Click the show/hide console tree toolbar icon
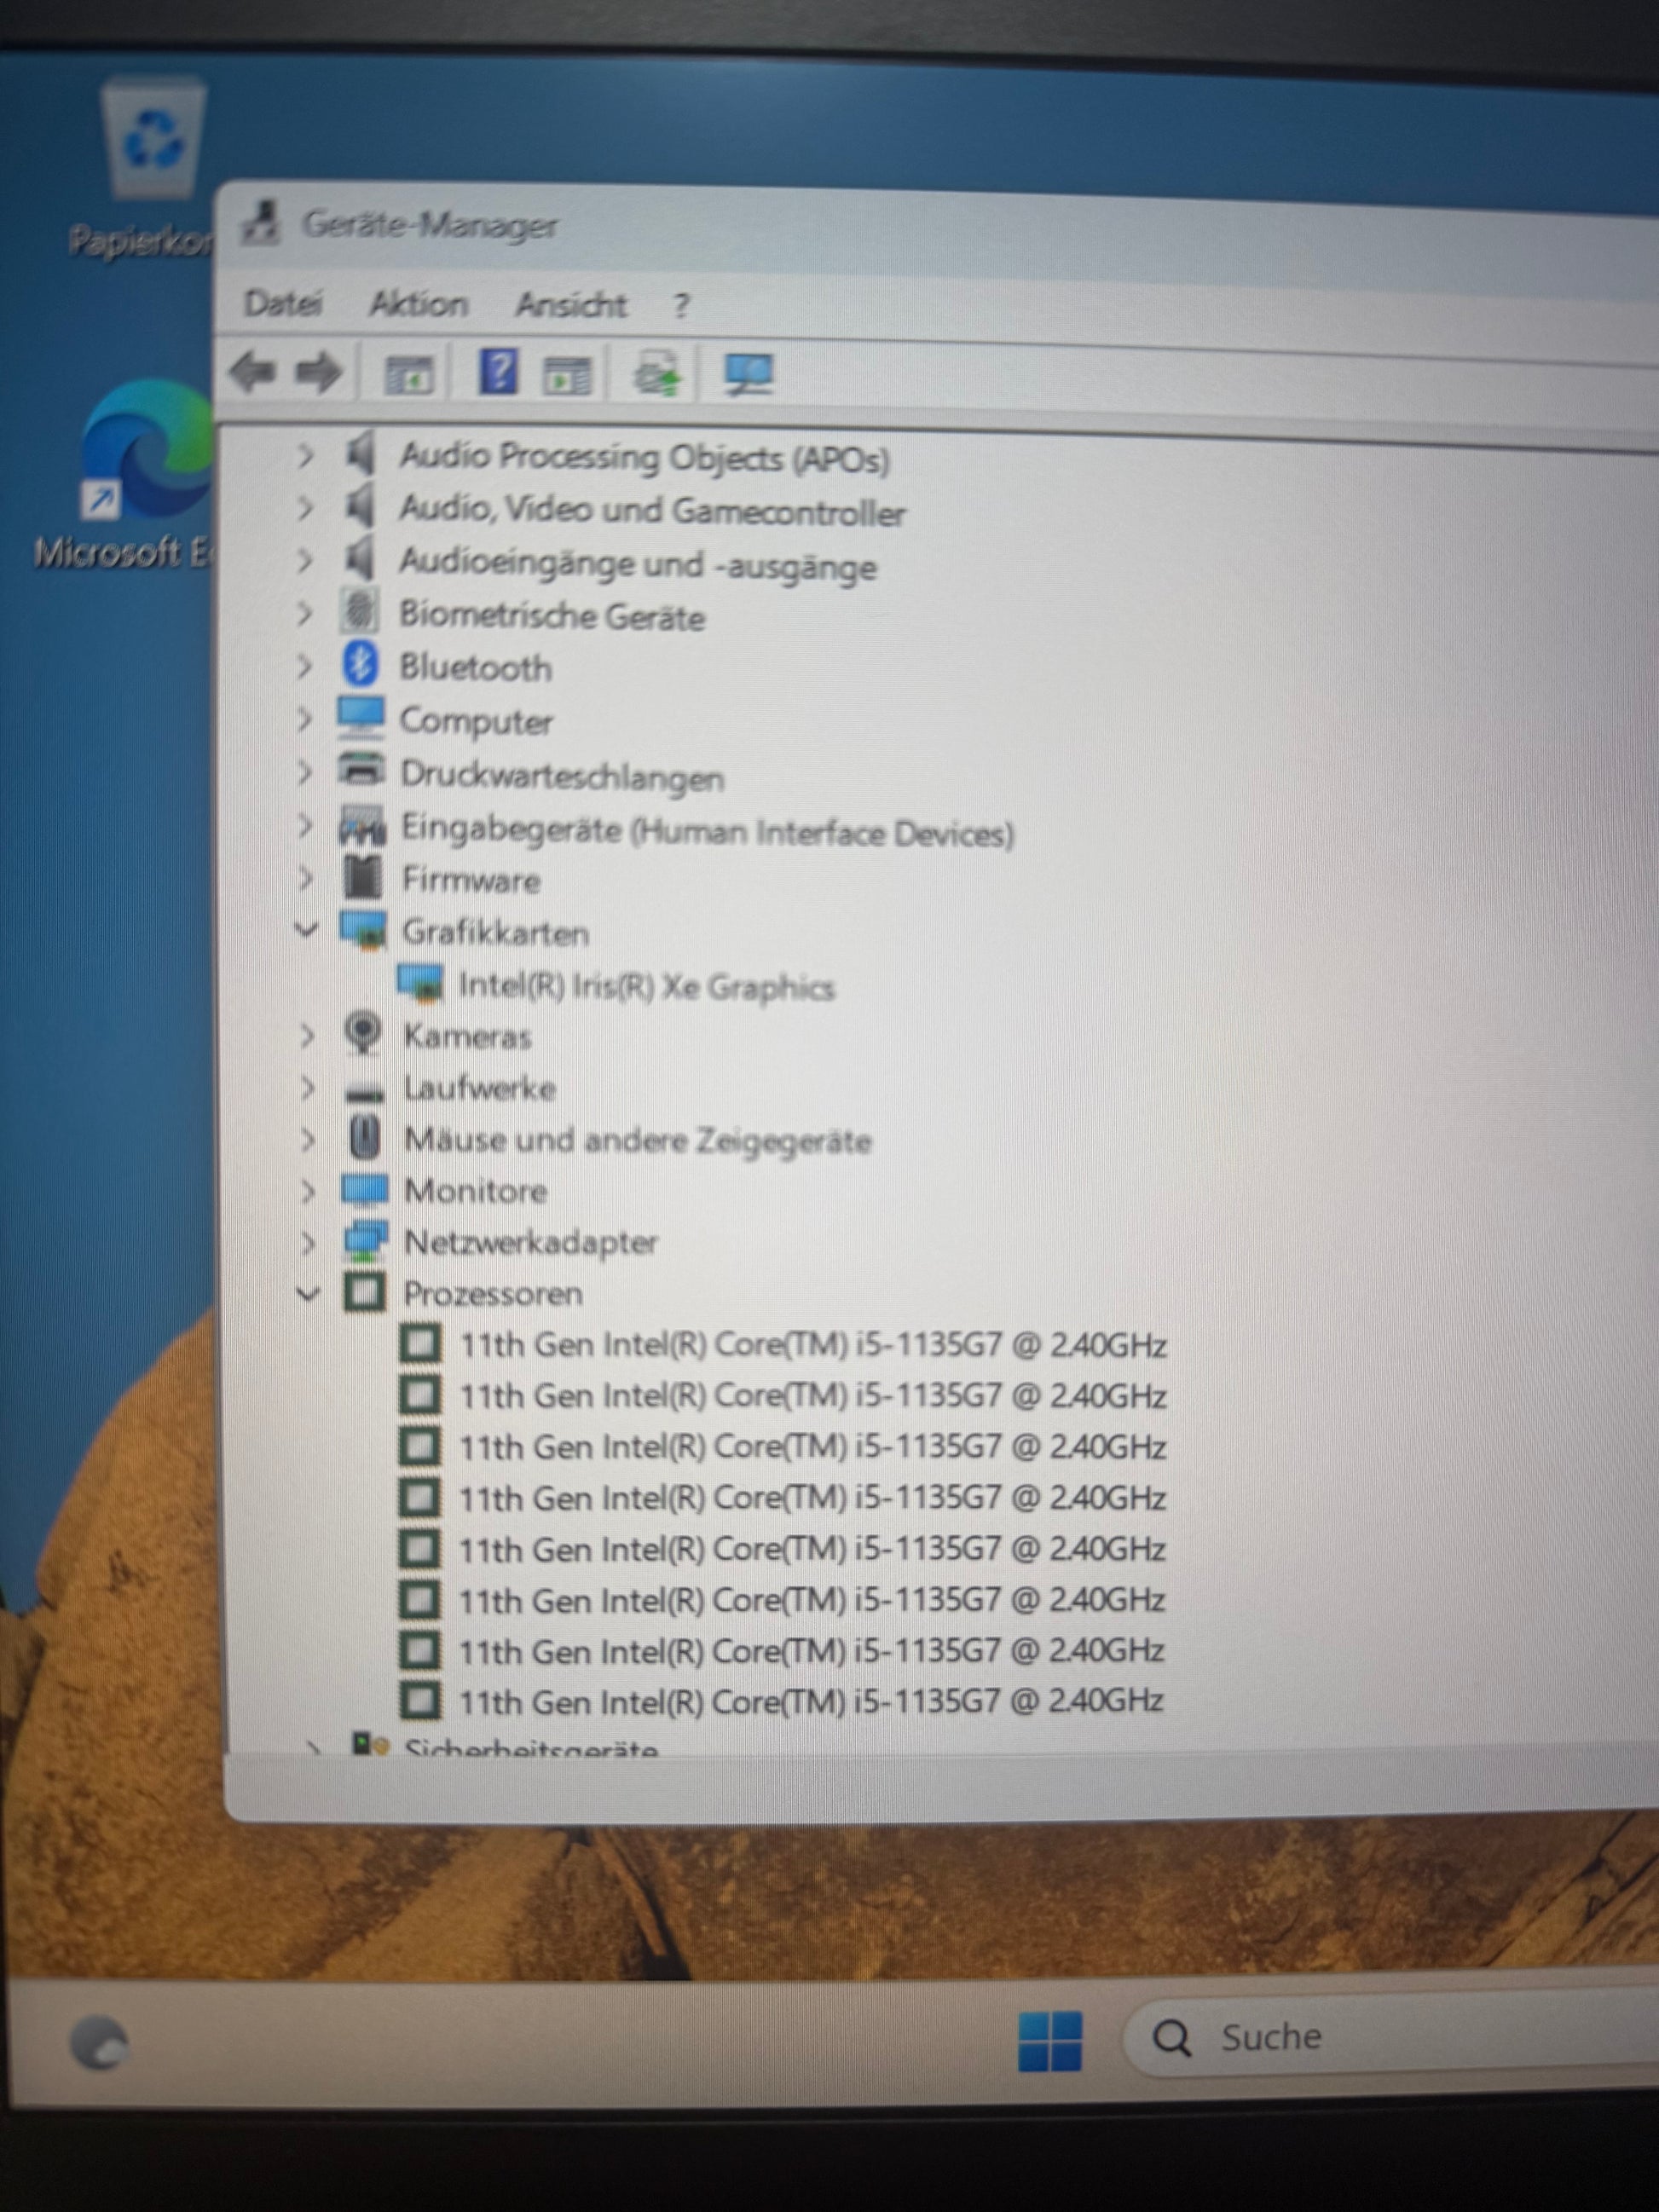The width and height of the screenshot is (1659, 2212). click(409, 375)
